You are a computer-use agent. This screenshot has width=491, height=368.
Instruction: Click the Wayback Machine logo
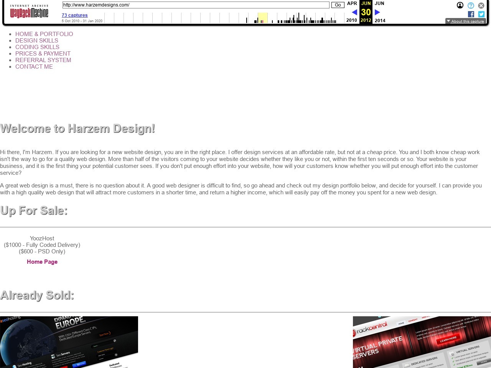(29, 12)
